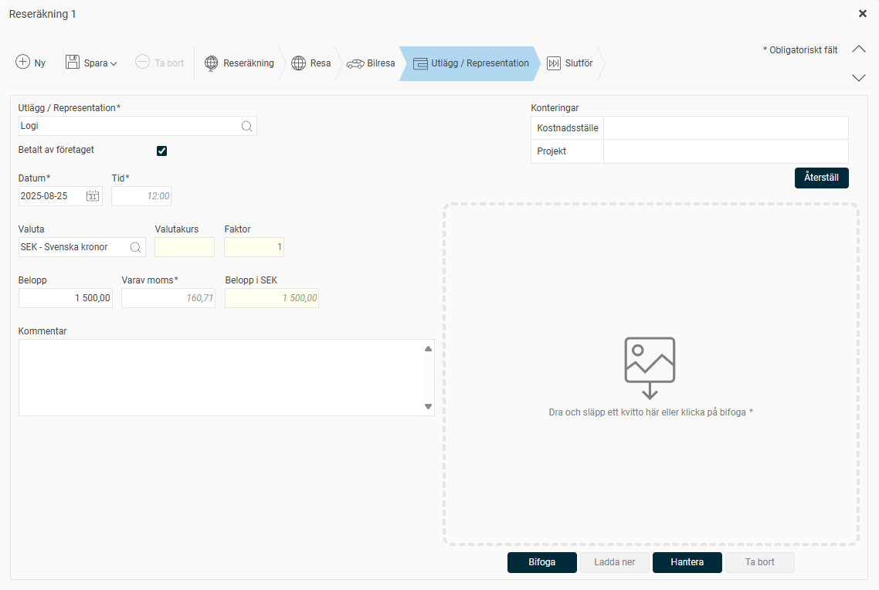Uncheck Betalt av företaget checkbox
Viewport: 879px width, 590px height.
[x=162, y=151]
